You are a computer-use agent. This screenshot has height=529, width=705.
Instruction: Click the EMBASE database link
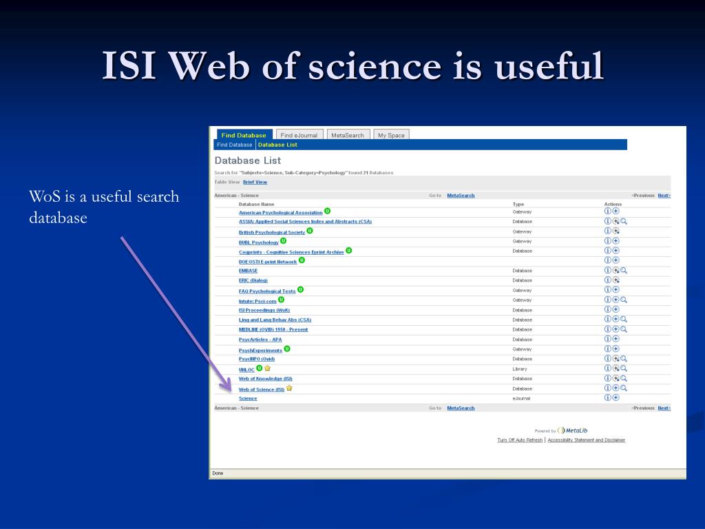pos(248,271)
